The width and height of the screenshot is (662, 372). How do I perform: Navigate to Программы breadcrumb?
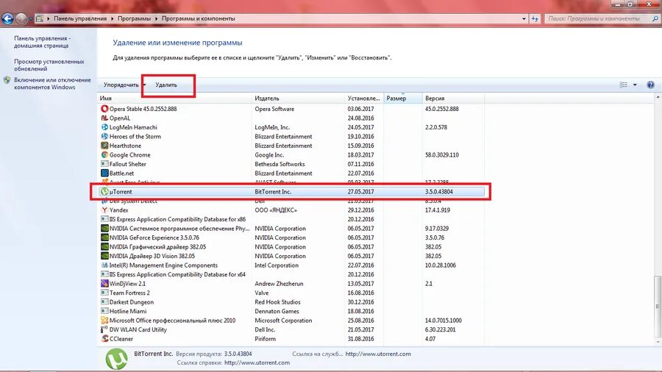tap(135, 18)
